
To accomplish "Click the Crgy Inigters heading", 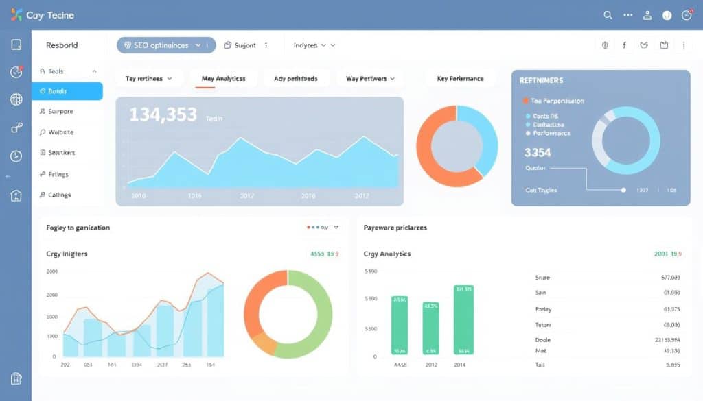I will [x=67, y=254].
